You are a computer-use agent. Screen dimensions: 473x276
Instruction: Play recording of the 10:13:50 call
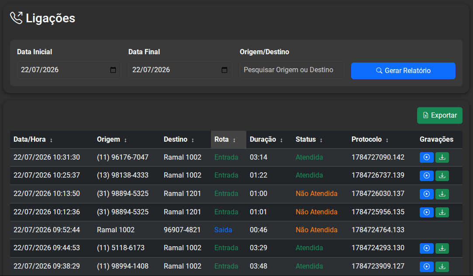[427, 194]
